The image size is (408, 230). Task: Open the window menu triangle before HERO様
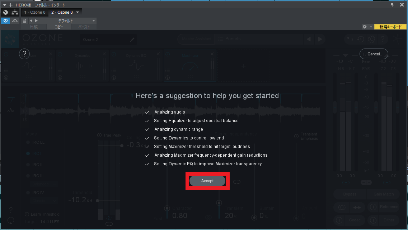(x=4, y=5)
